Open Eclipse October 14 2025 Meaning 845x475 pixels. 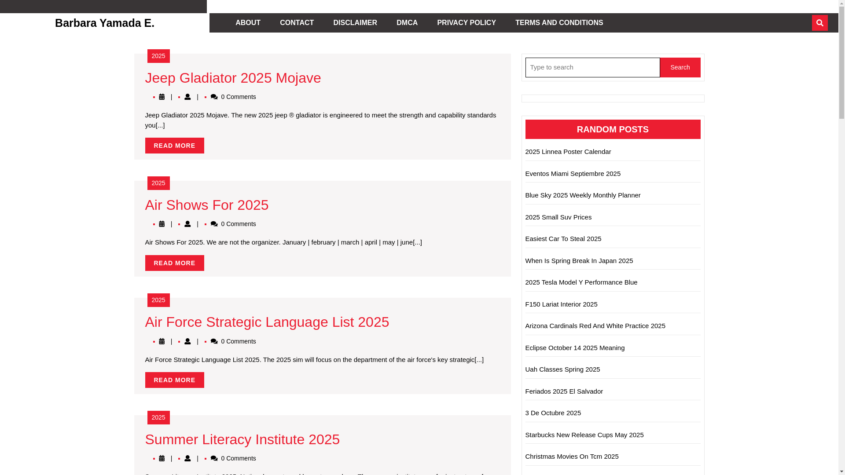click(x=575, y=347)
